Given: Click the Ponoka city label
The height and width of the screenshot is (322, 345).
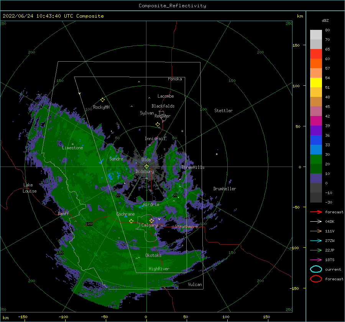Looking at the screenshot, I should point(175,79).
